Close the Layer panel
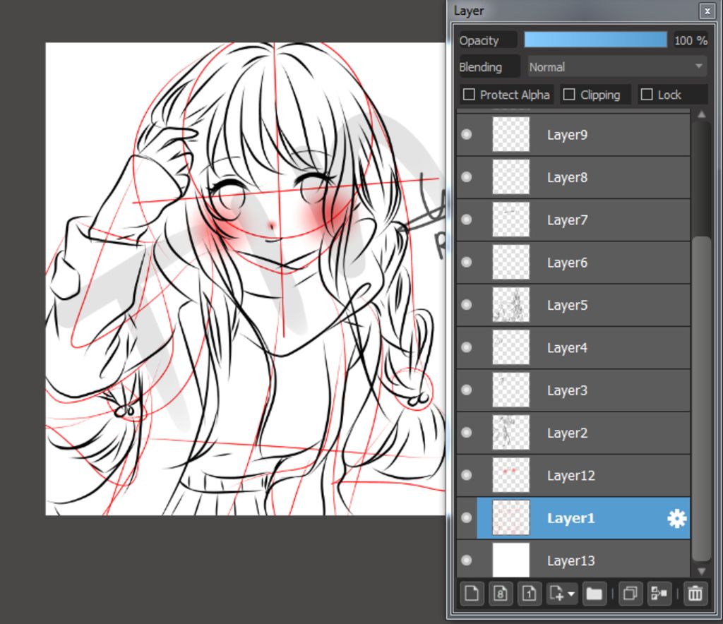Viewport: 723px width, 624px height. pos(707,11)
